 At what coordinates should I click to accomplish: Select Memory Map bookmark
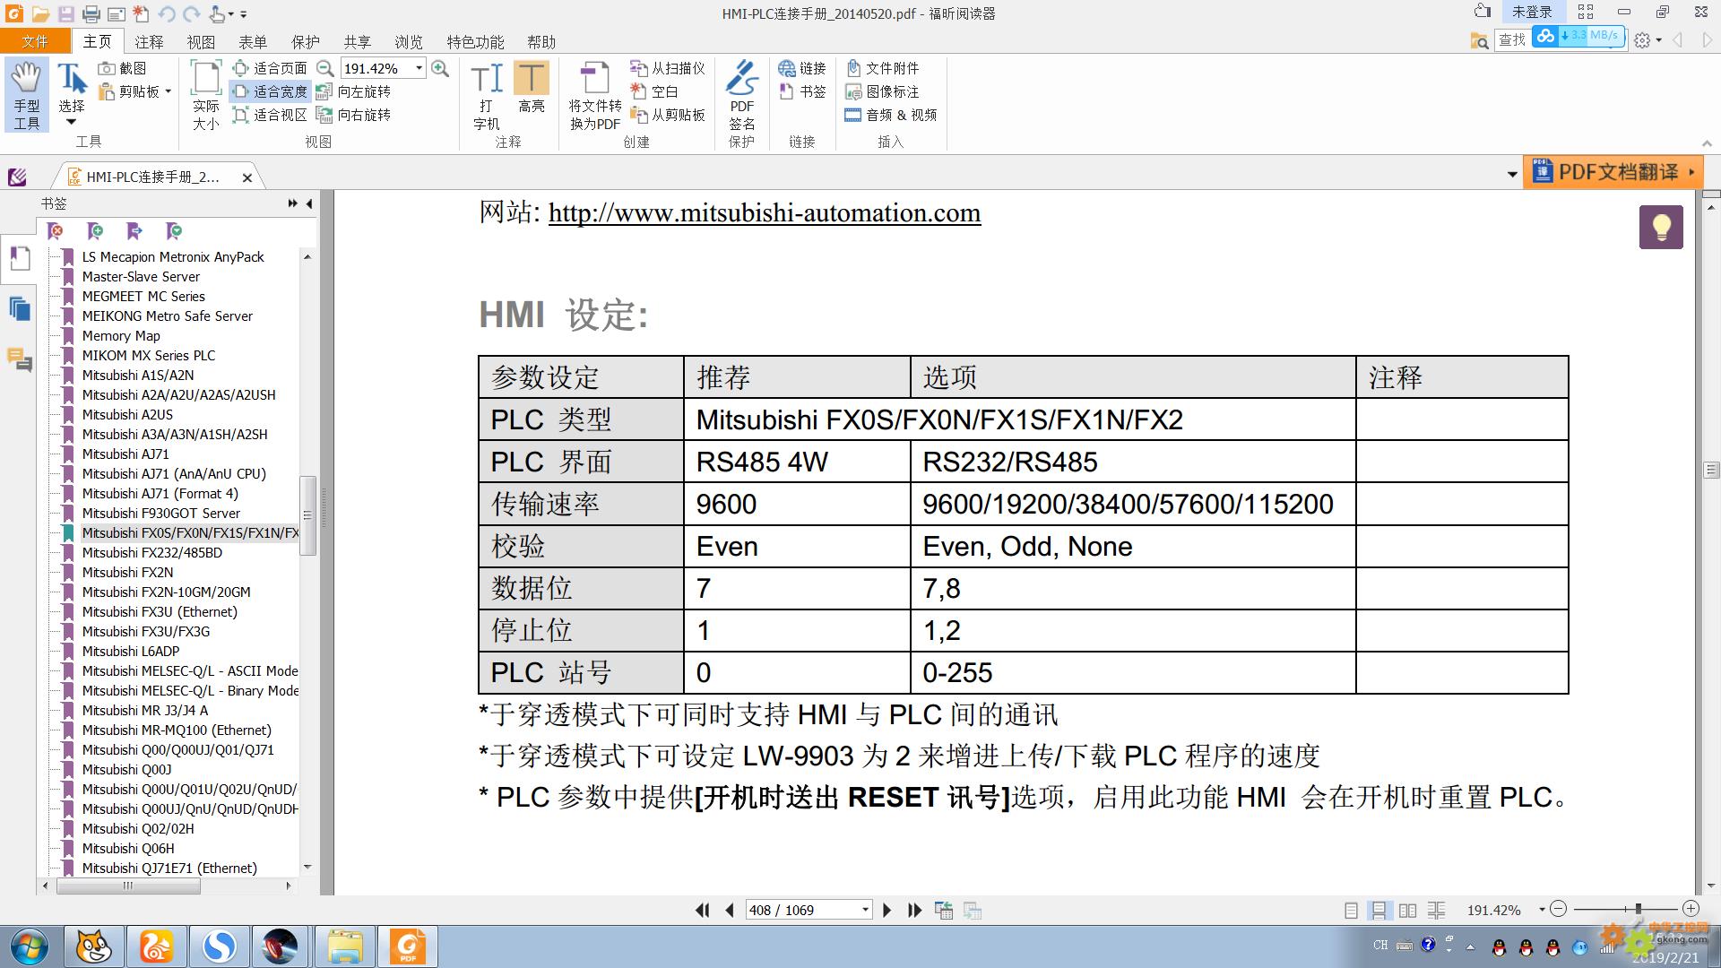[x=121, y=335]
